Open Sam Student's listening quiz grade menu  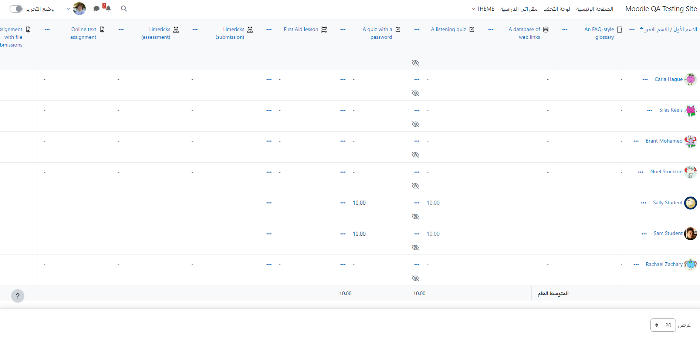417,234
